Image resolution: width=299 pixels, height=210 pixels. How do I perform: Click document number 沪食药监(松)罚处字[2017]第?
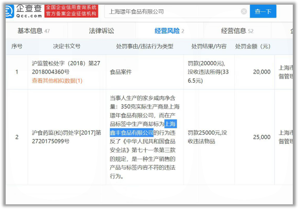pyautogui.click(x=66, y=133)
